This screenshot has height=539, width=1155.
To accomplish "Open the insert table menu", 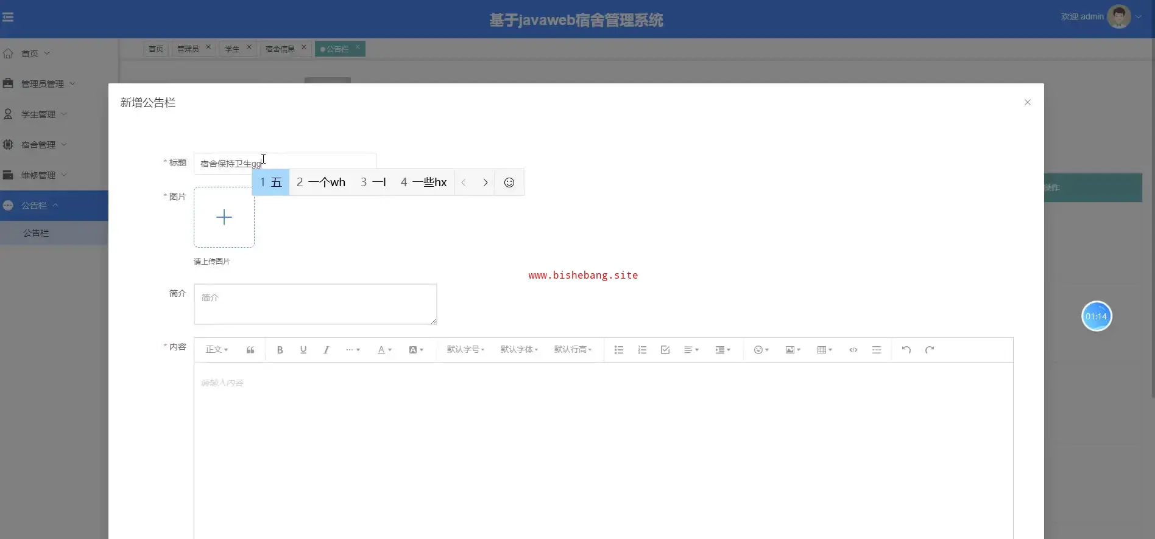I will [825, 350].
